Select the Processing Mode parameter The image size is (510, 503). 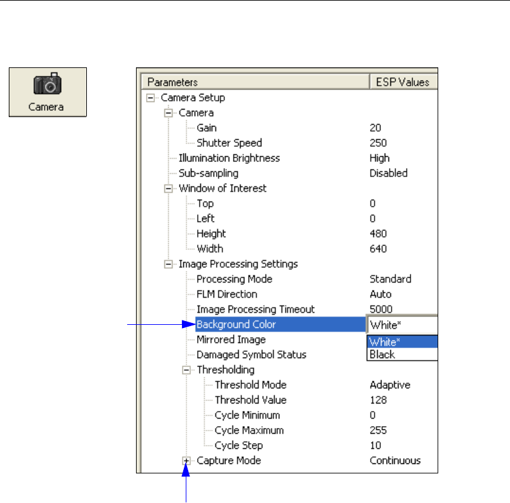point(234,279)
